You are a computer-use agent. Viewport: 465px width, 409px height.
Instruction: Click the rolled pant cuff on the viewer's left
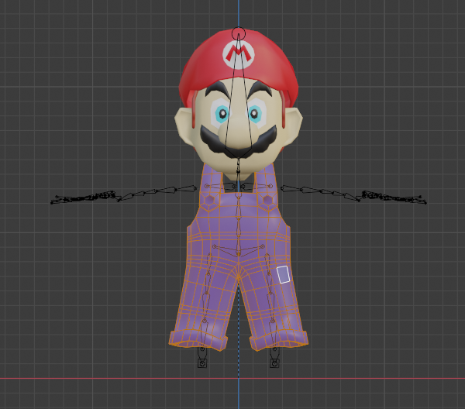tap(198, 341)
